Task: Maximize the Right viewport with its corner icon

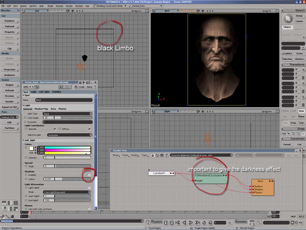Action: (x=277, y=111)
